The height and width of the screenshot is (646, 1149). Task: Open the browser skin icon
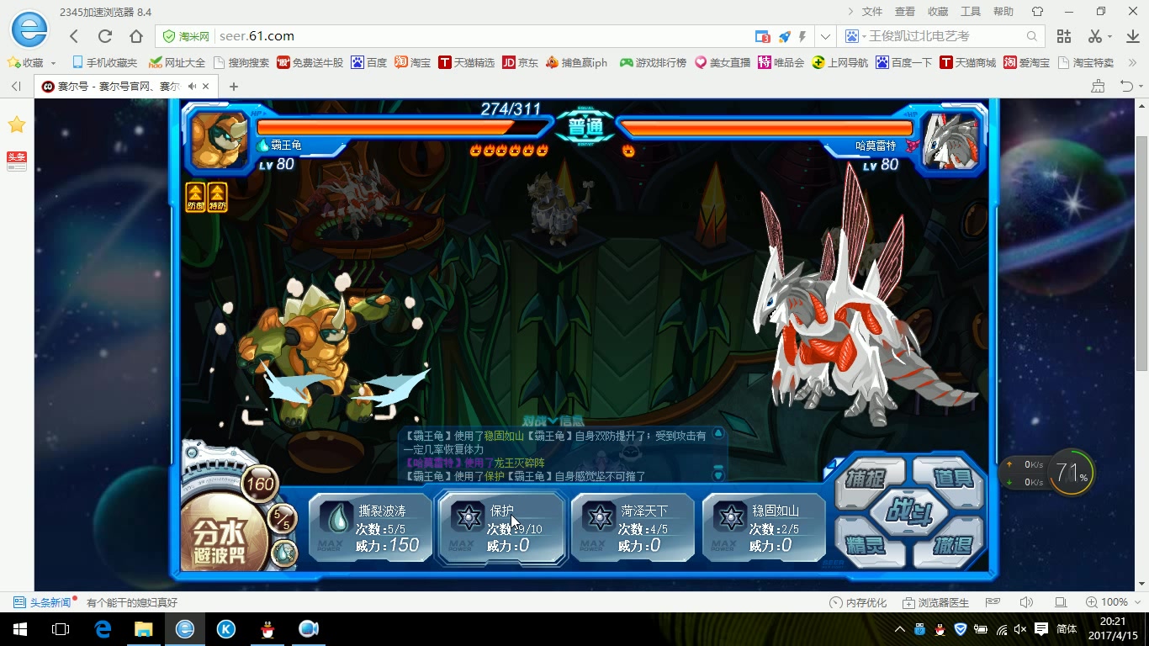pos(1037,12)
